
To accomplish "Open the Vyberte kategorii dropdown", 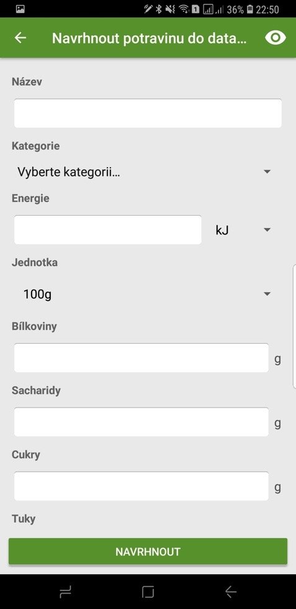I will point(143,172).
